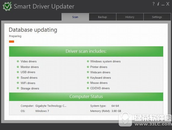
Task: Click the 'Computer Status' green header
Action: point(86,97)
